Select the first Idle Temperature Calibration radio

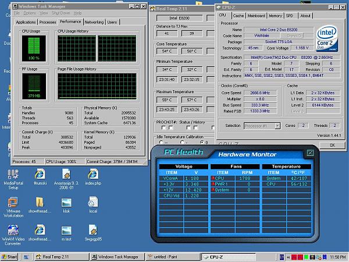click(x=162, y=141)
